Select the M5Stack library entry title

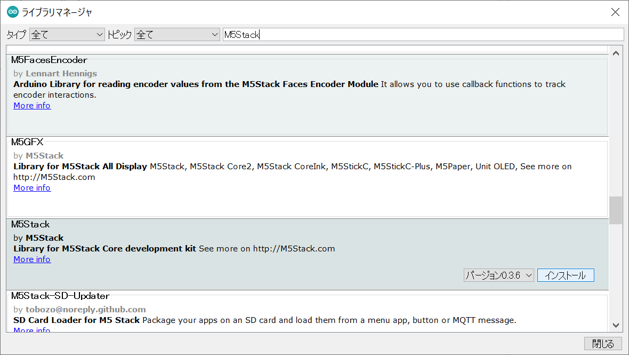[30, 225]
